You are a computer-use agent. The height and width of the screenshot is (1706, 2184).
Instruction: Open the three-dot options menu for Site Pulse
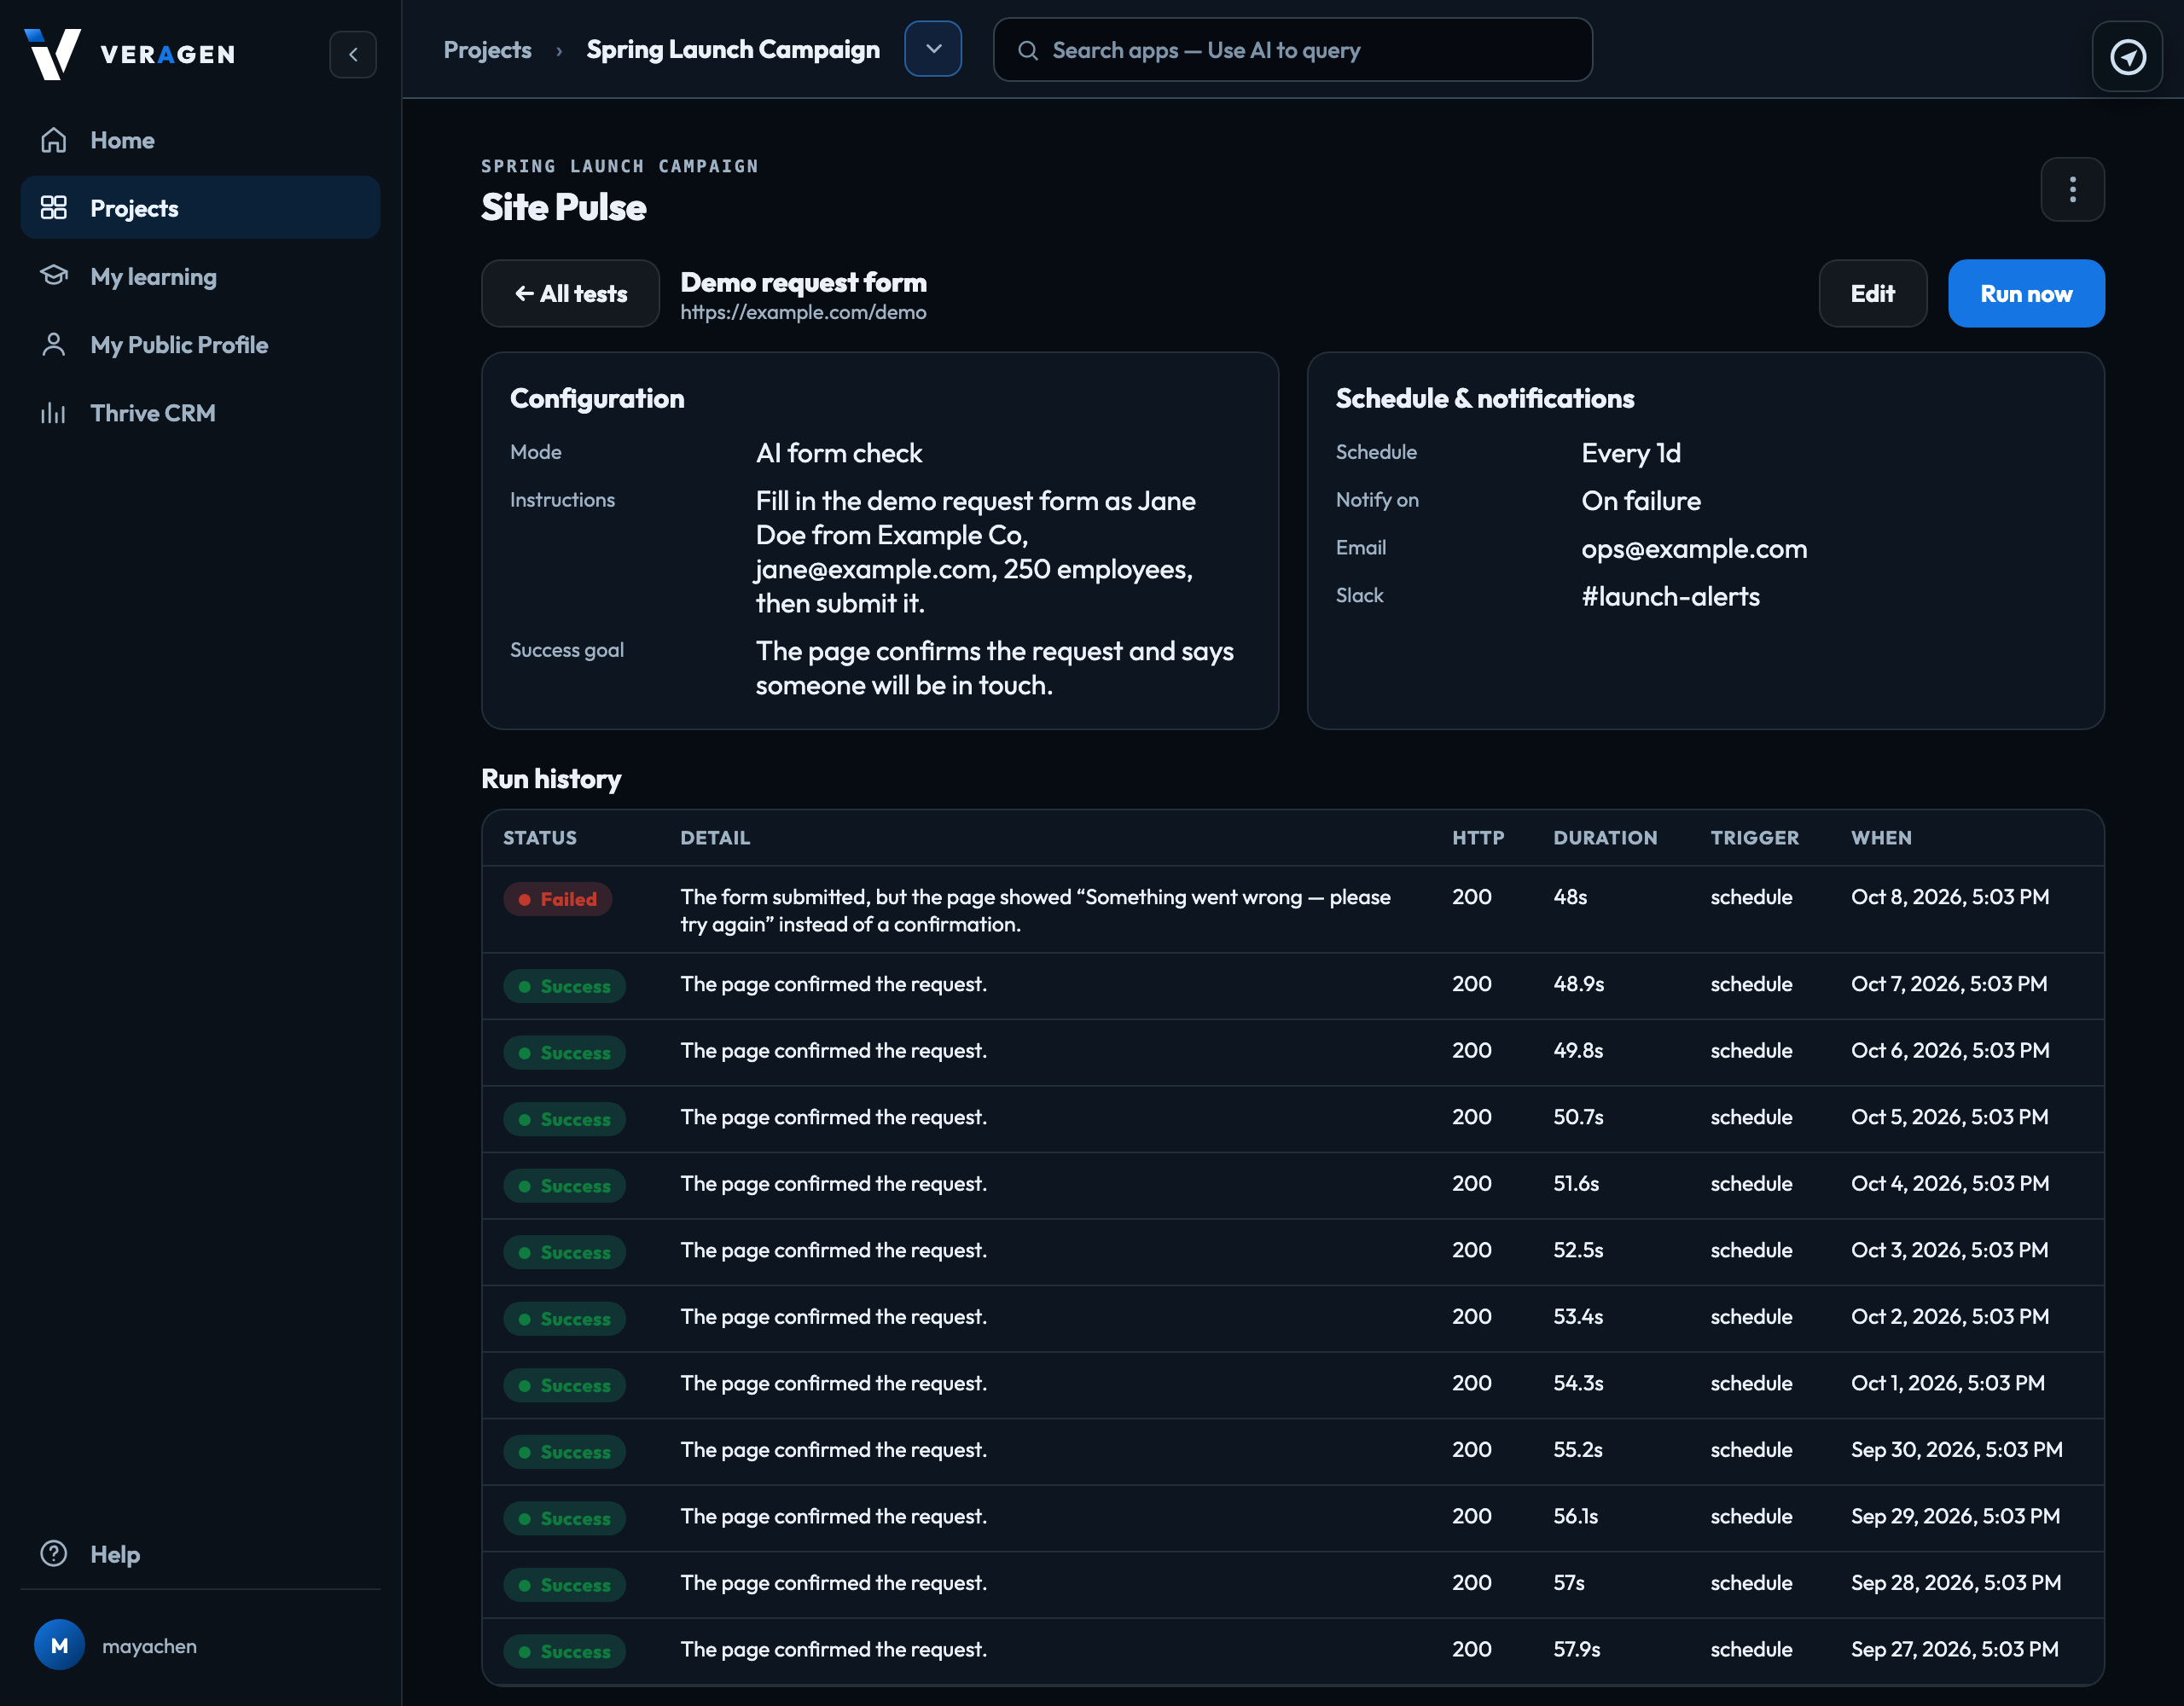point(2072,189)
